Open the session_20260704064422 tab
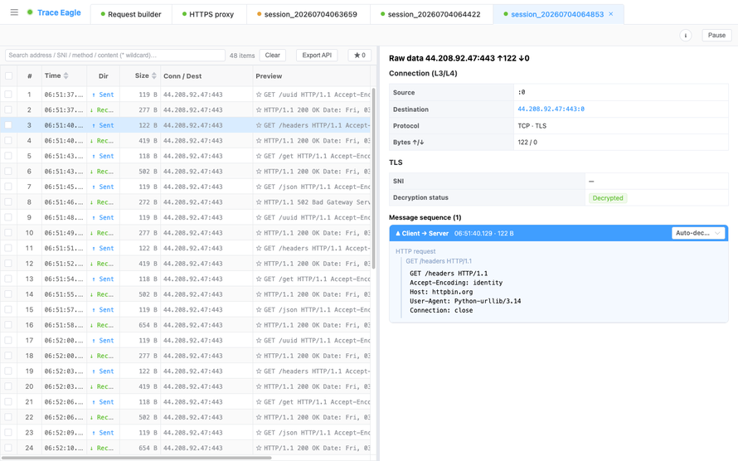This screenshot has height=461, width=738. 430,14
